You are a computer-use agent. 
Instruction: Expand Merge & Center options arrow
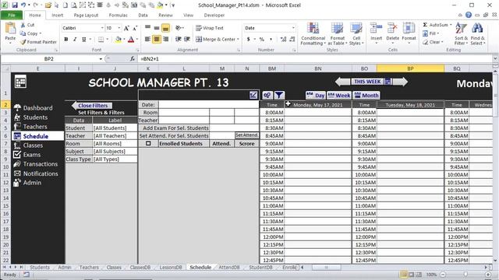(238, 40)
